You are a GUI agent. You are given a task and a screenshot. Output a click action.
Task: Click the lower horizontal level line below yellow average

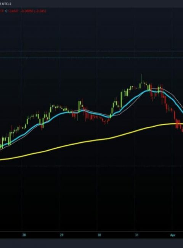pyautogui.click(x=91, y=166)
